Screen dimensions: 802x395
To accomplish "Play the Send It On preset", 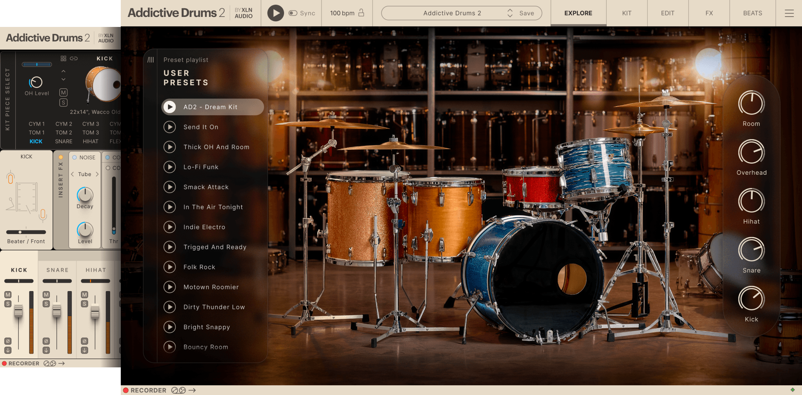I will (x=169, y=127).
